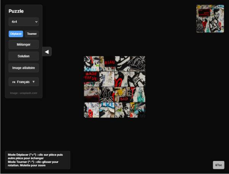Enable Déplacer mode
This screenshot has width=229, height=174.
click(x=16, y=34)
